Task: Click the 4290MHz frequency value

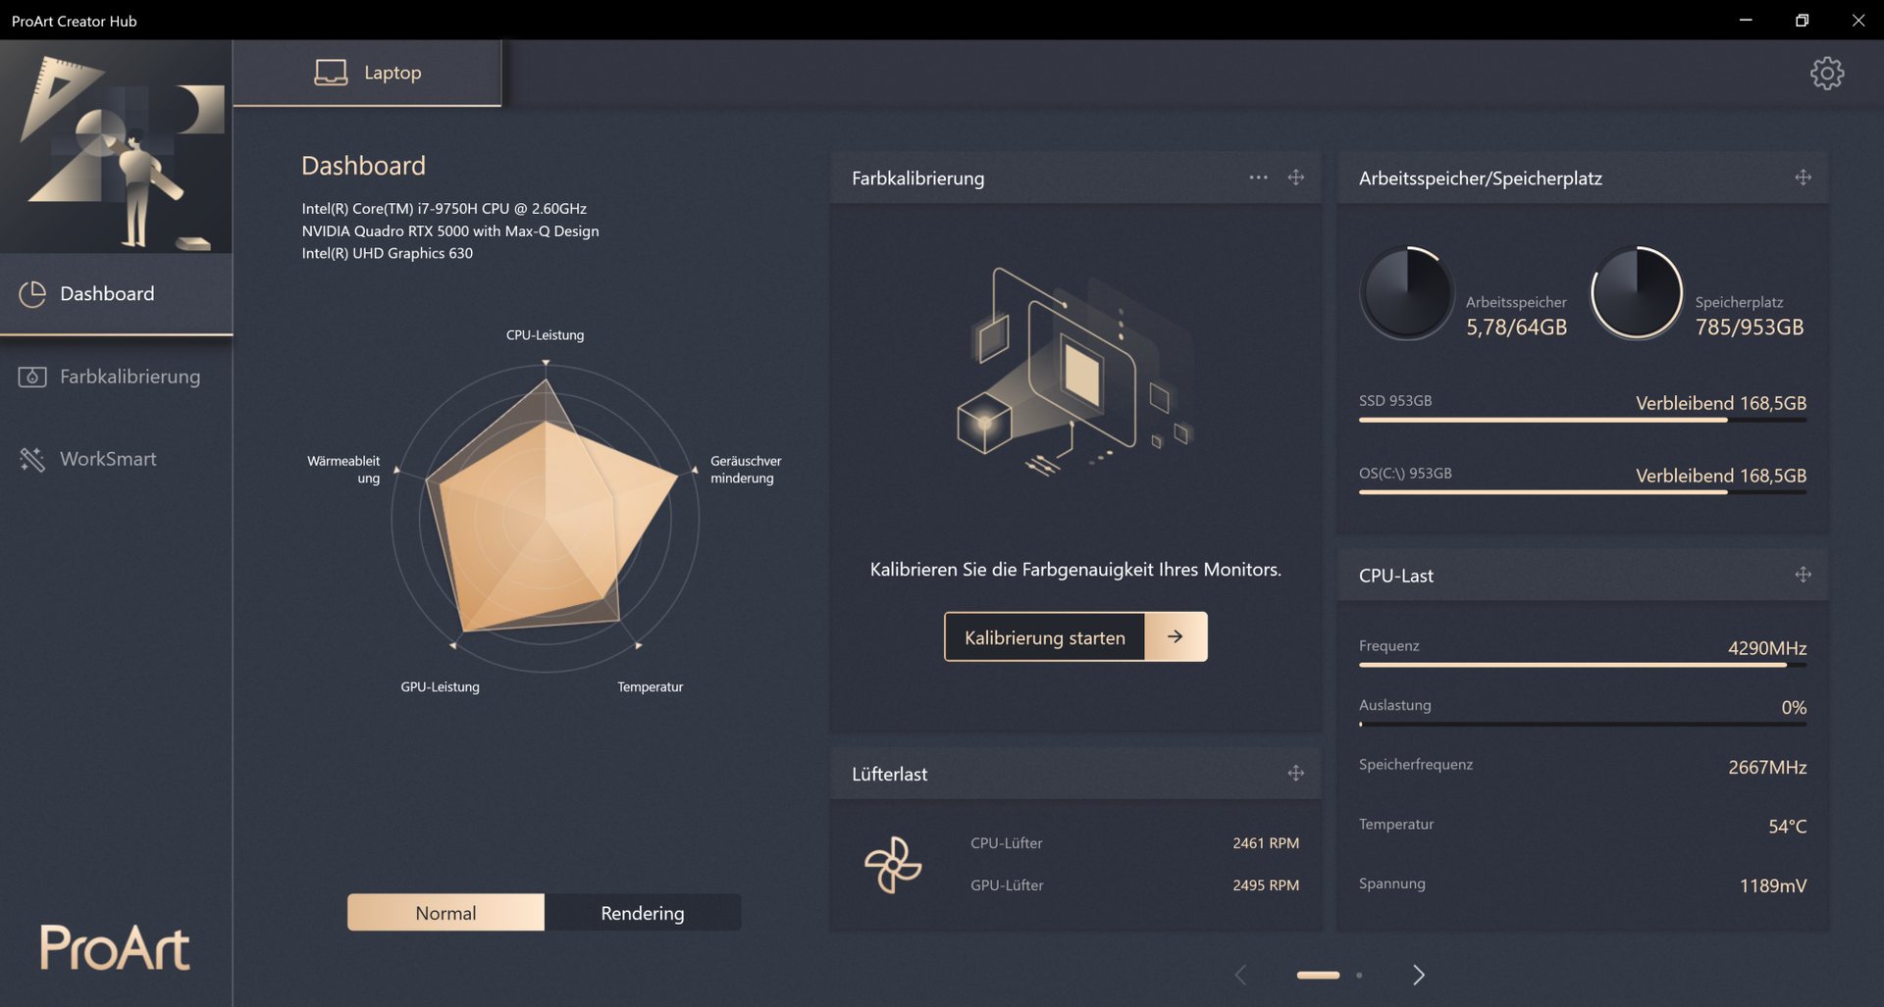Action: click(x=1767, y=648)
